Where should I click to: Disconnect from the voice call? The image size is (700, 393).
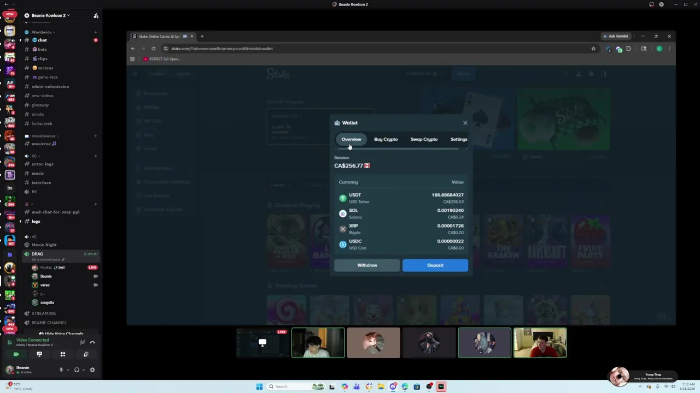tap(92, 342)
